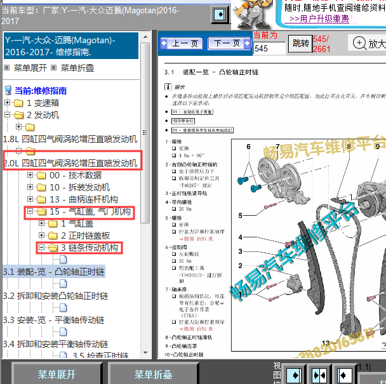Click page title 3.1 装配一览 - 凸轮轴正时链
Screen dimensions: 386x384
tap(211, 72)
